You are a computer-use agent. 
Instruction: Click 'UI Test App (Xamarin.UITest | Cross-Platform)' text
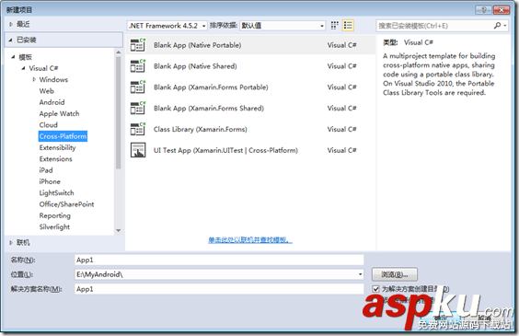(225, 150)
